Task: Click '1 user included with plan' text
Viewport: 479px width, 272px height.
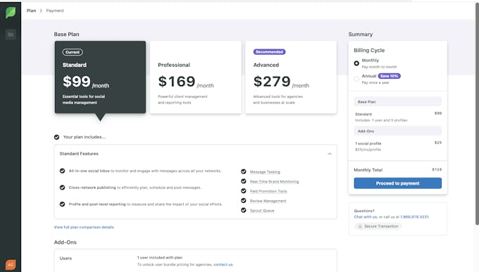Action: point(160,258)
